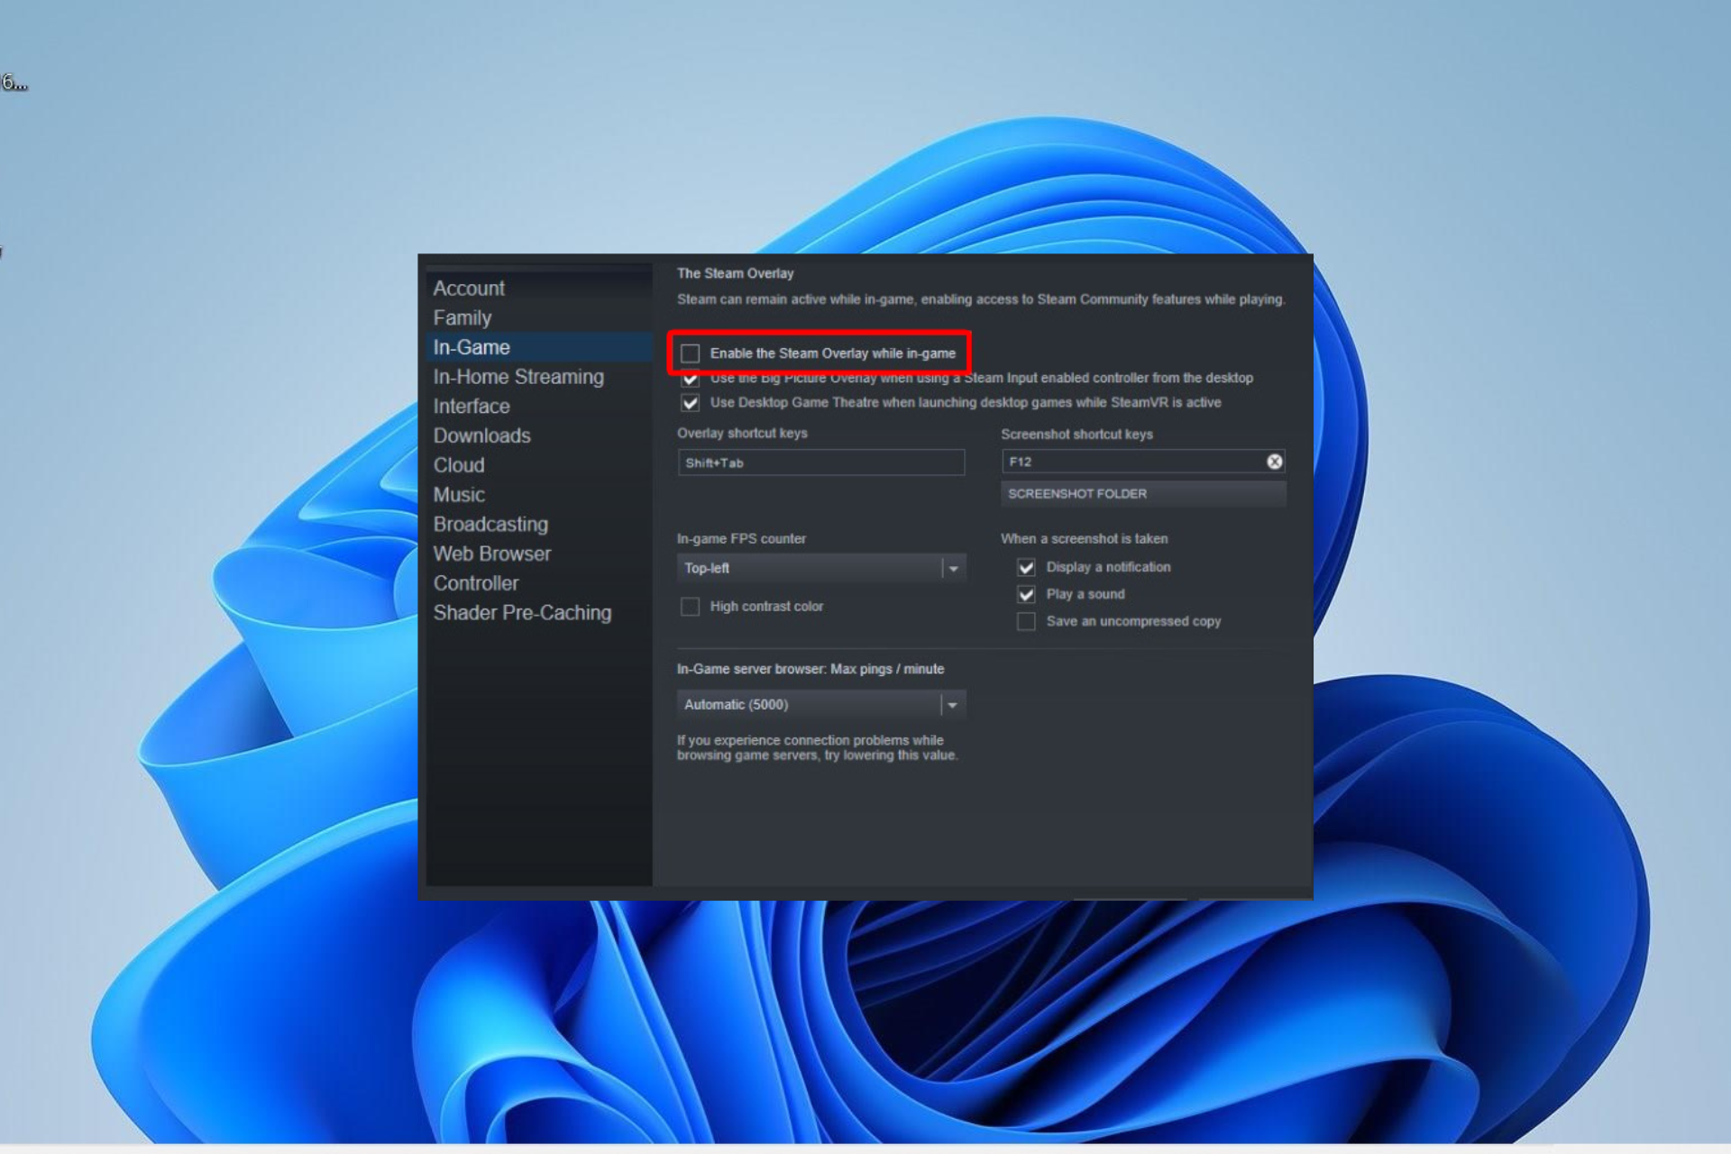Click the Overlay shortcut keys input field
Image resolution: width=1731 pixels, height=1154 pixels.
[x=820, y=461]
